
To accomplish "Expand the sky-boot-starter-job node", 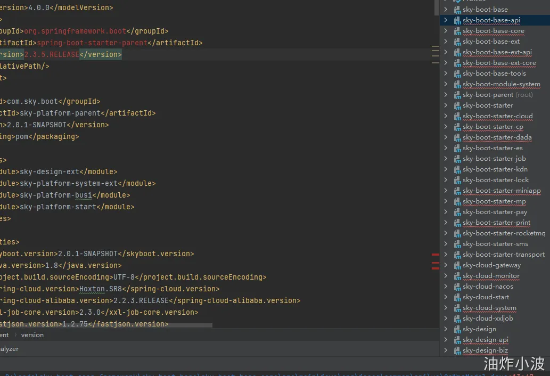I will [x=446, y=159].
